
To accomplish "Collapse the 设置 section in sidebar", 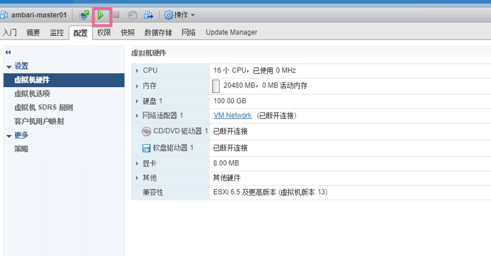I will (x=9, y=67).
